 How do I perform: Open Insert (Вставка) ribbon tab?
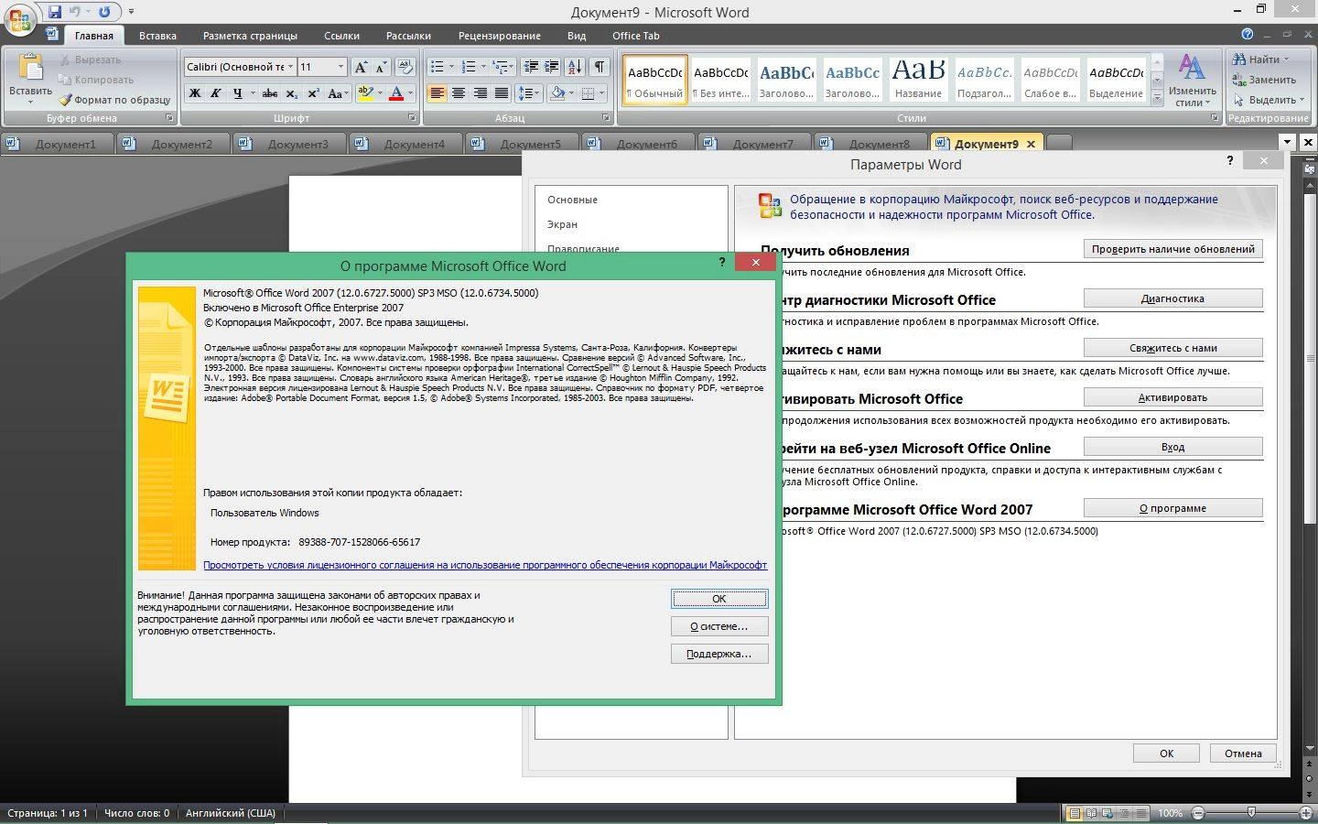pyautogui.click(x=157, y=36)
